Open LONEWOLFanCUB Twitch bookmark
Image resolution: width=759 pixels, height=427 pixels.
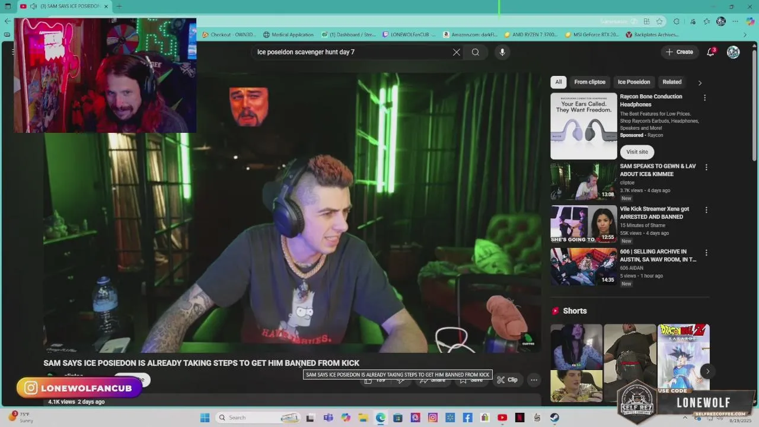pos(409,35)
